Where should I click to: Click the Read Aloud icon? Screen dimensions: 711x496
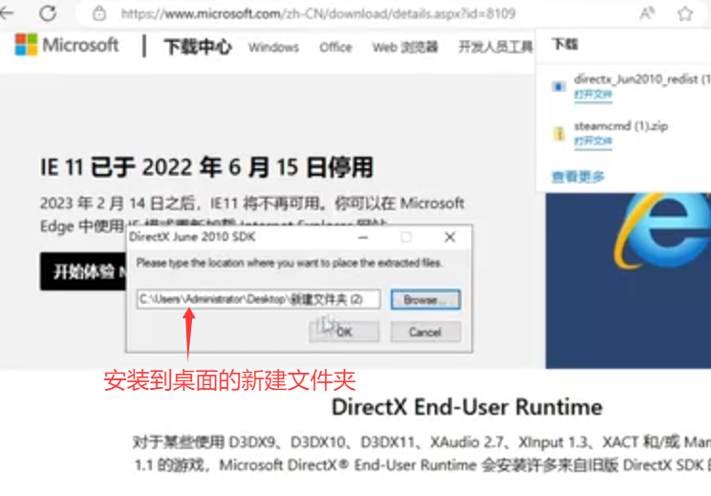647,13
